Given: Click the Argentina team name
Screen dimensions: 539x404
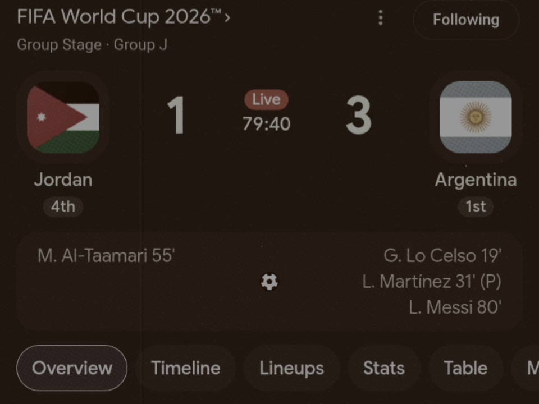Looking at the screenshot, I should (476, 180).
